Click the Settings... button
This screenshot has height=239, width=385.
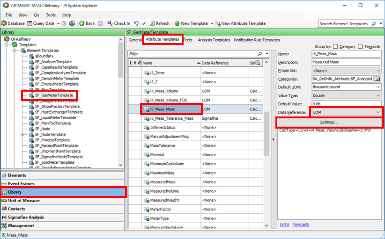[x=329, y=122]
